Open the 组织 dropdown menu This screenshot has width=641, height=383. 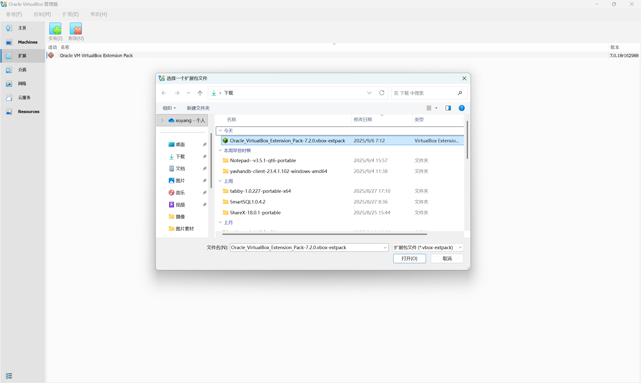[x=169, y=108]
